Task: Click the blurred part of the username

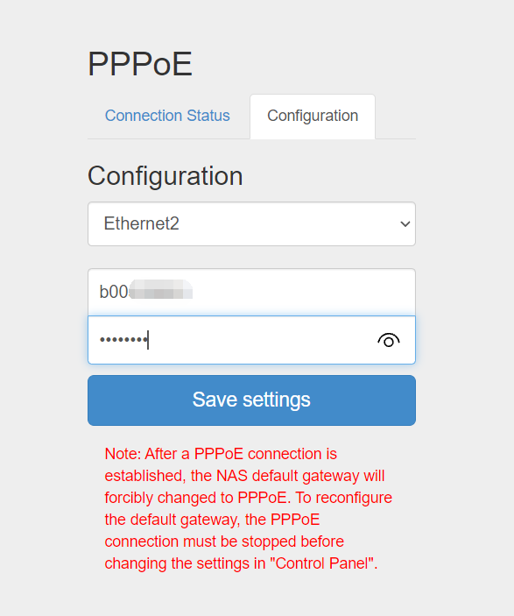Action: tap(161, 289)
